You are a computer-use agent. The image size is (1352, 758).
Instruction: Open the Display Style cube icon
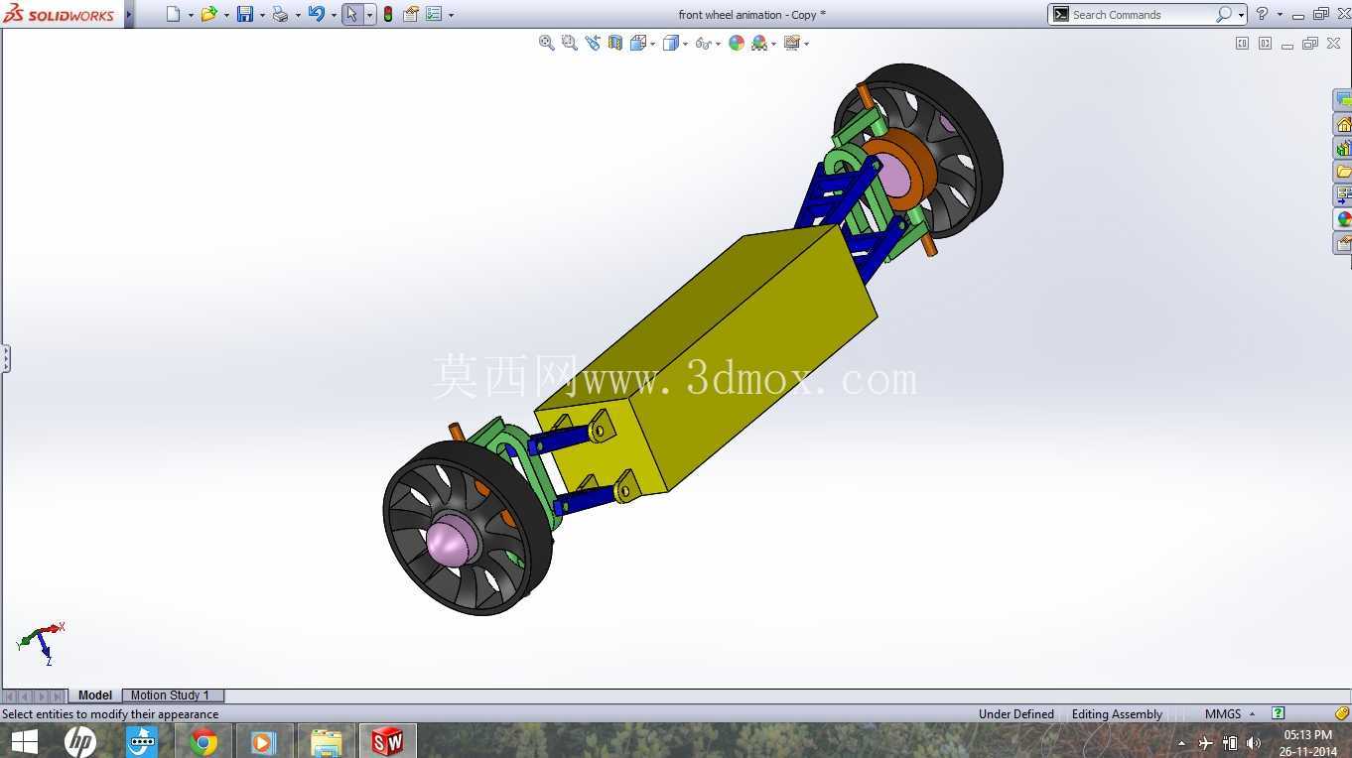click(x=672, y=43)
